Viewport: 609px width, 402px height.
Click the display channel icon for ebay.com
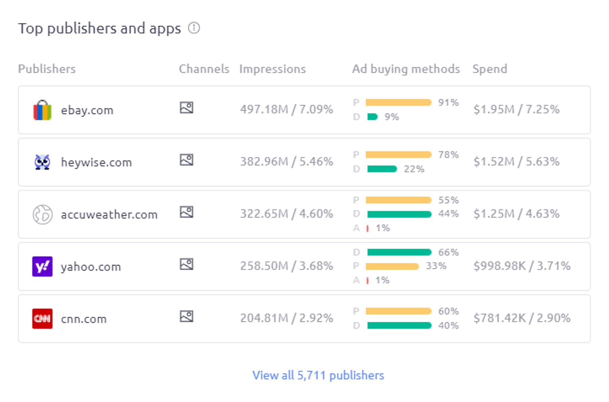pos(186,108)
